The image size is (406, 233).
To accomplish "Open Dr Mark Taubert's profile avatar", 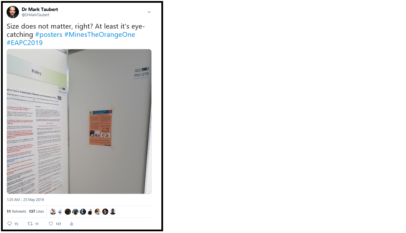I will [x=13, y=12].
